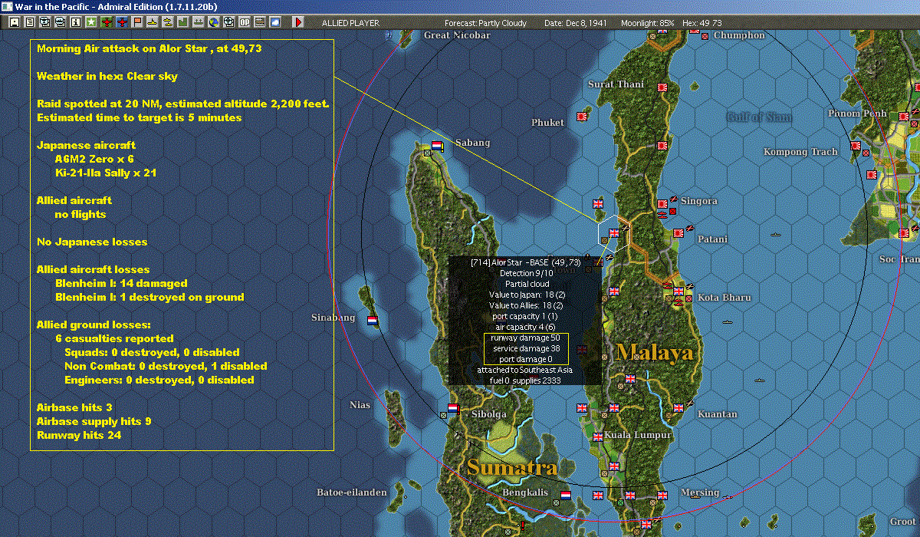
Task: Select the Dutch flag at Sibolga
Action: tap(453, 408)
